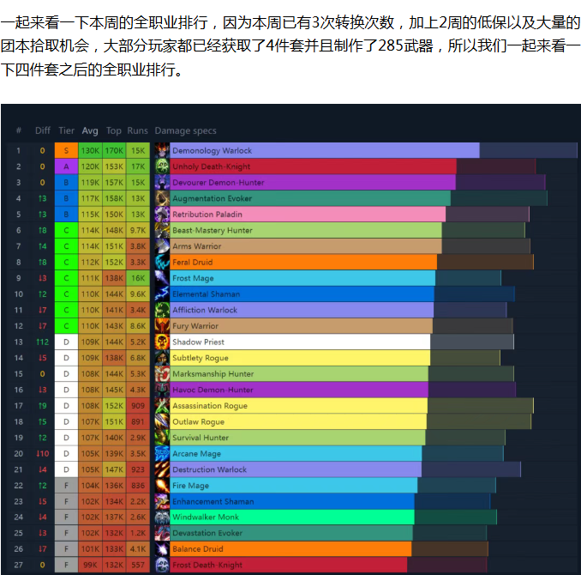
Task: Click the Tier column header
Action: pos(66,131)
